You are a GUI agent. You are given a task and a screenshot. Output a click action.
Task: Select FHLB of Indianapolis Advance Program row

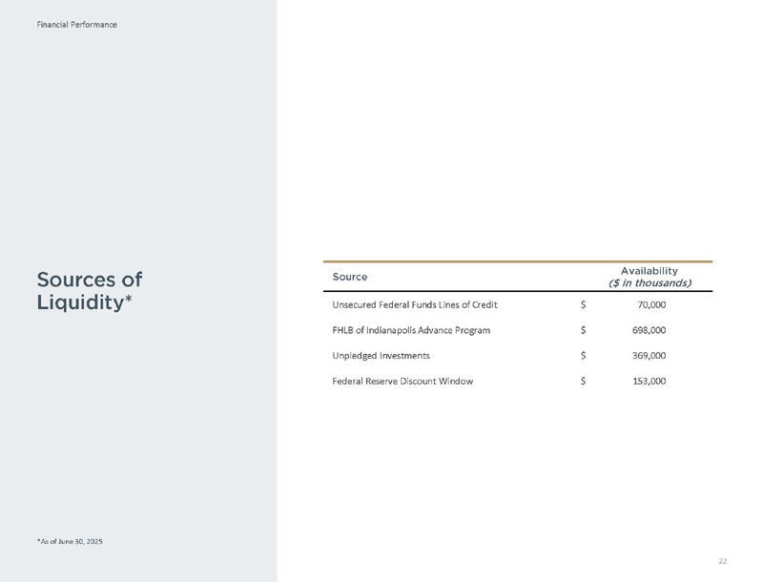click(x=518, y=330)
